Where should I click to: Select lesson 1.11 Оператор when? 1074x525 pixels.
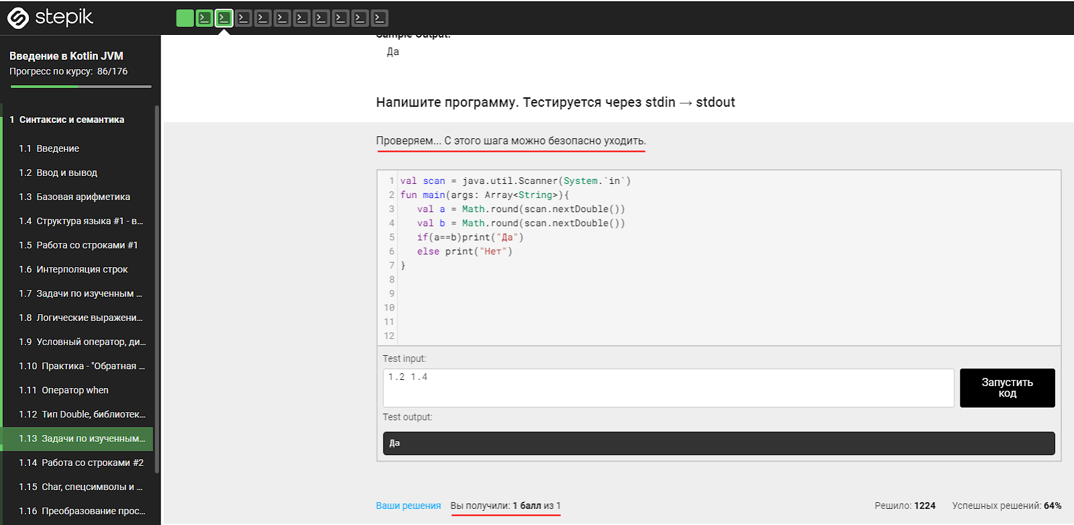(75, 390)
